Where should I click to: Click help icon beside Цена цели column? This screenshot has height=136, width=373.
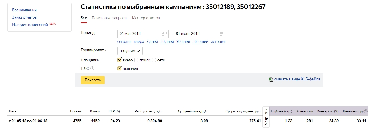(x=366, y=111)
